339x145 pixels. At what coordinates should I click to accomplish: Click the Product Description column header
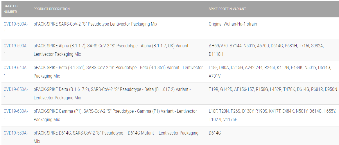[x=52, y=9]
